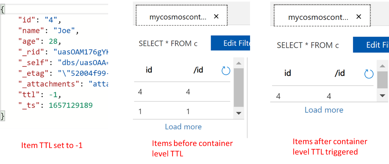The image size is (389, 164).
Task: Load more items in the right list
Action: point(324,110)
